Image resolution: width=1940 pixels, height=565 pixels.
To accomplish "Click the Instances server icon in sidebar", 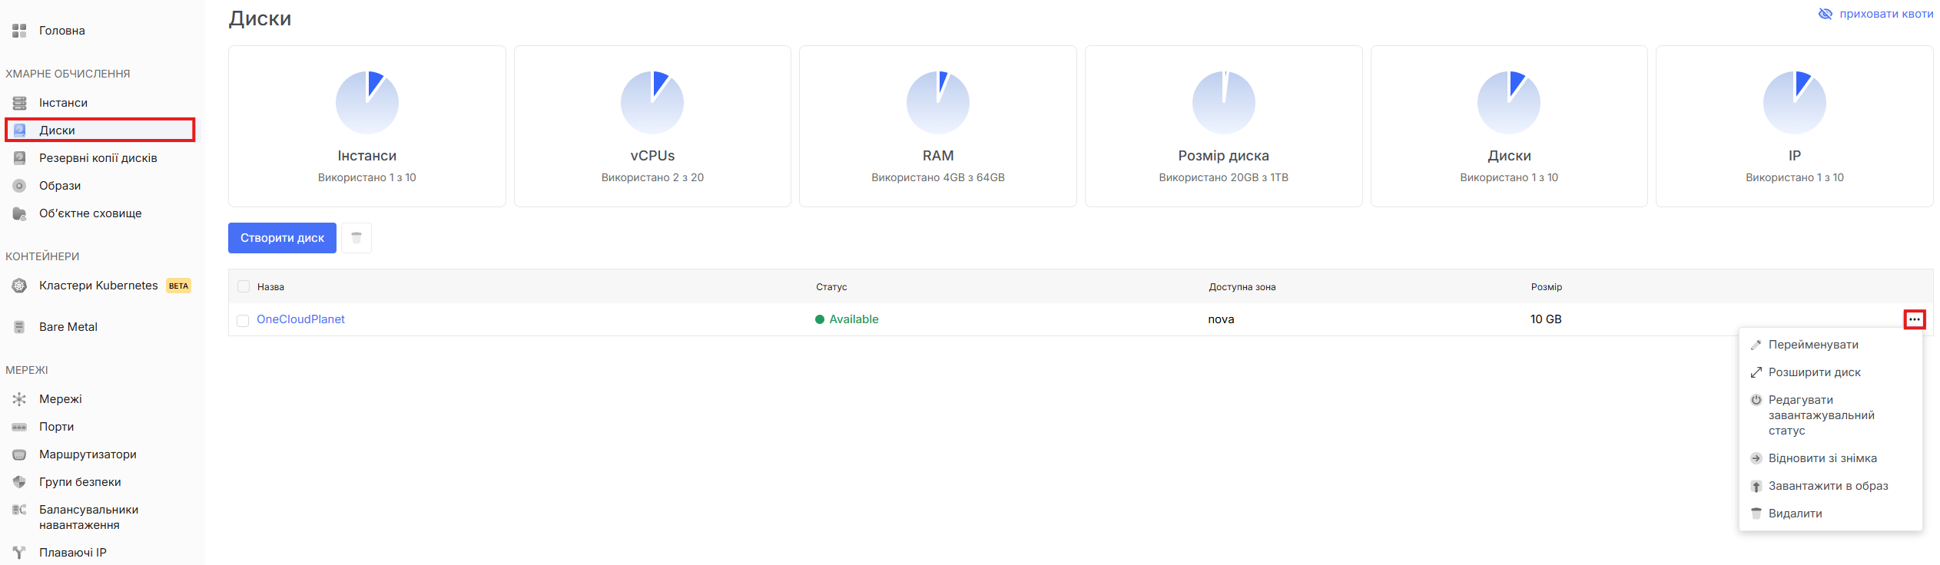I will pyautogui.click(x=20, y=103).
